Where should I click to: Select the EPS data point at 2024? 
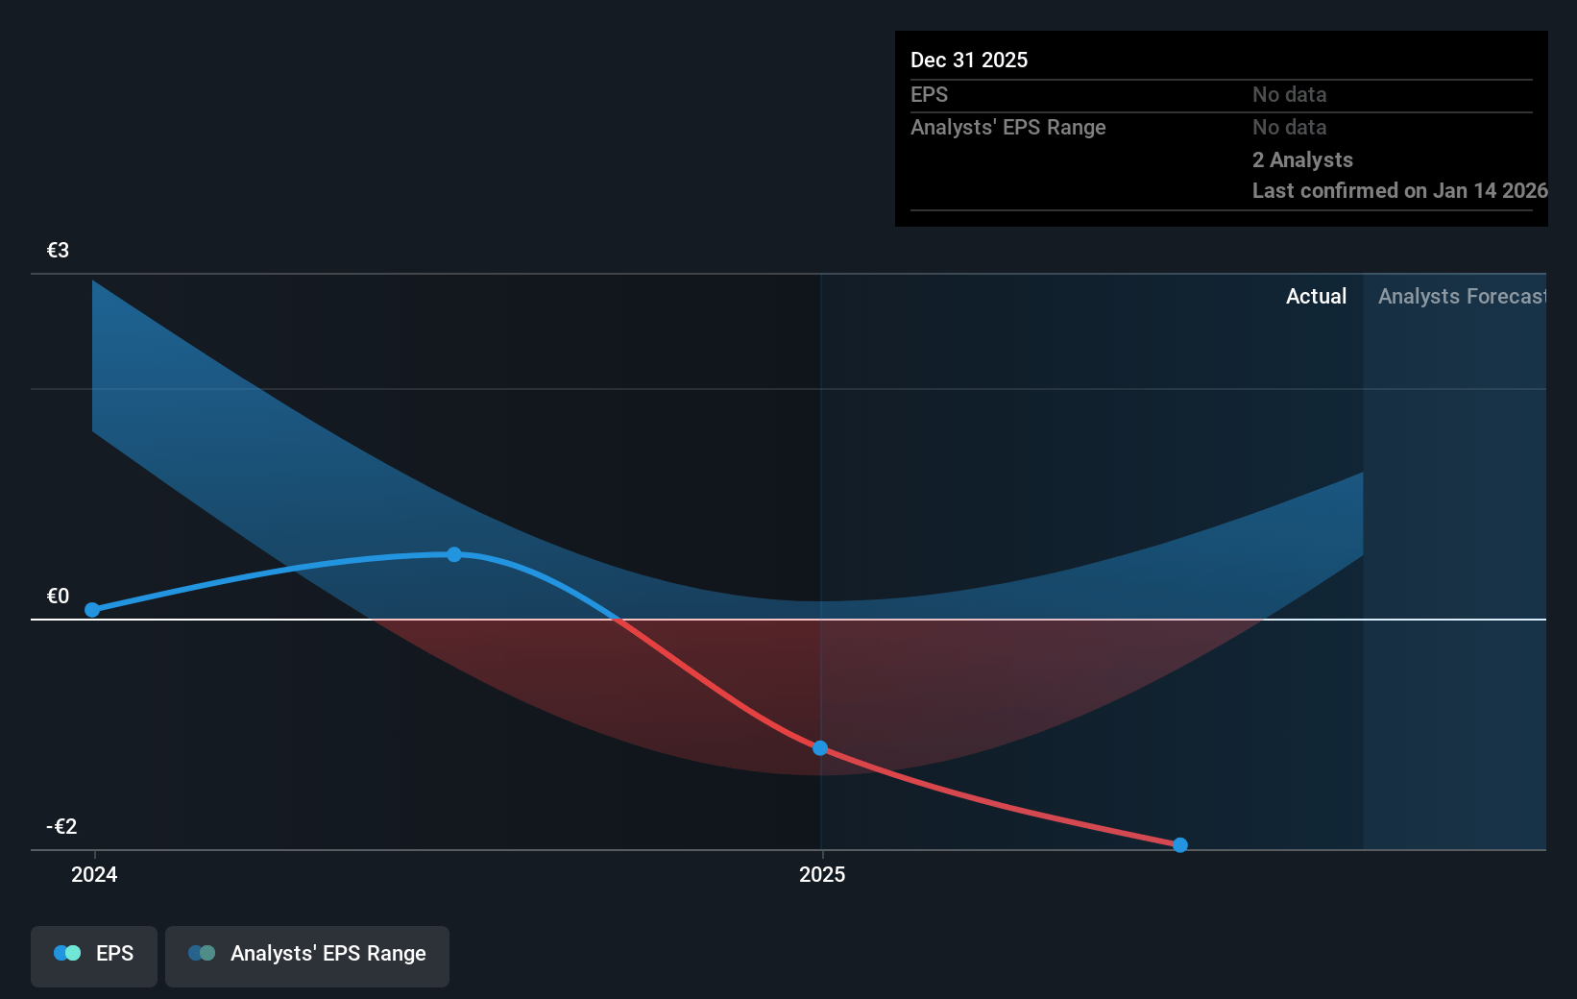pos(92,610)
